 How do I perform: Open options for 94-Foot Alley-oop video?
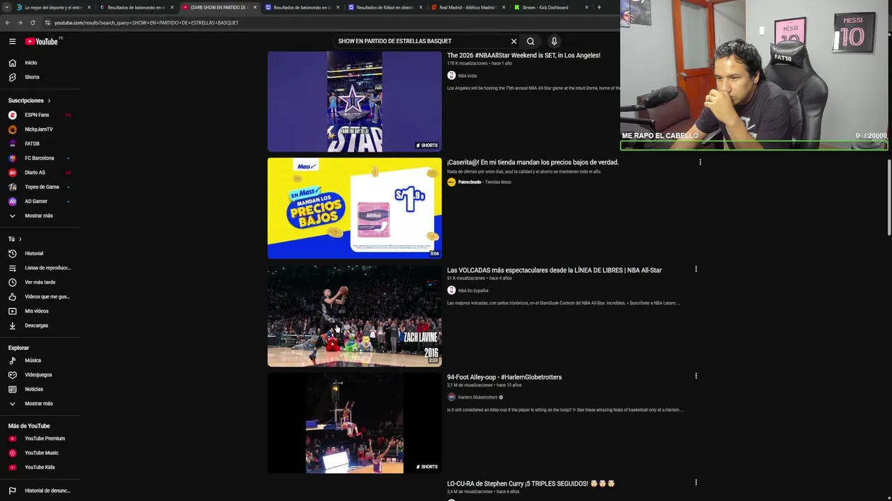click(695, 376)
